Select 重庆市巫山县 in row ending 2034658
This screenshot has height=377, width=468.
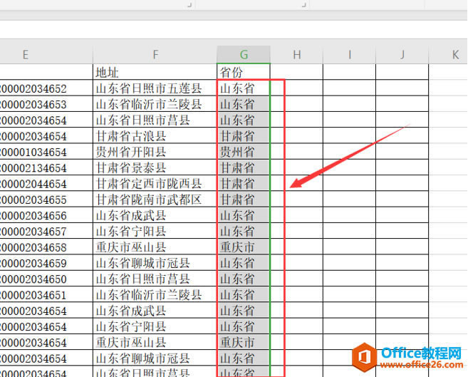tap(155, 247)
